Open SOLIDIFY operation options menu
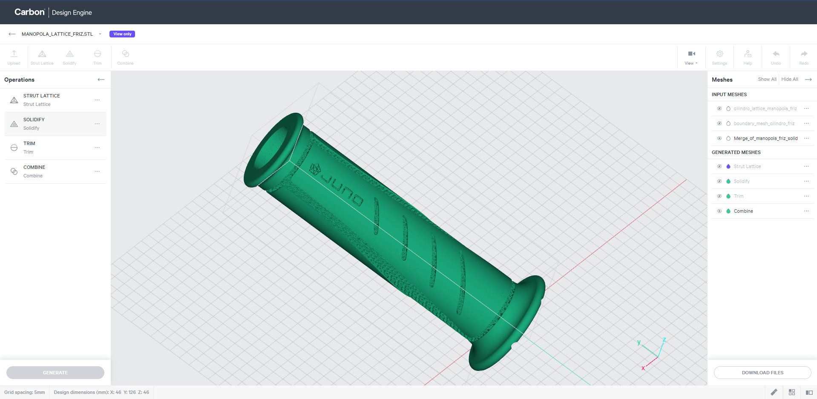The width and height of the screenshot is (817, 399). pos(97,124)
